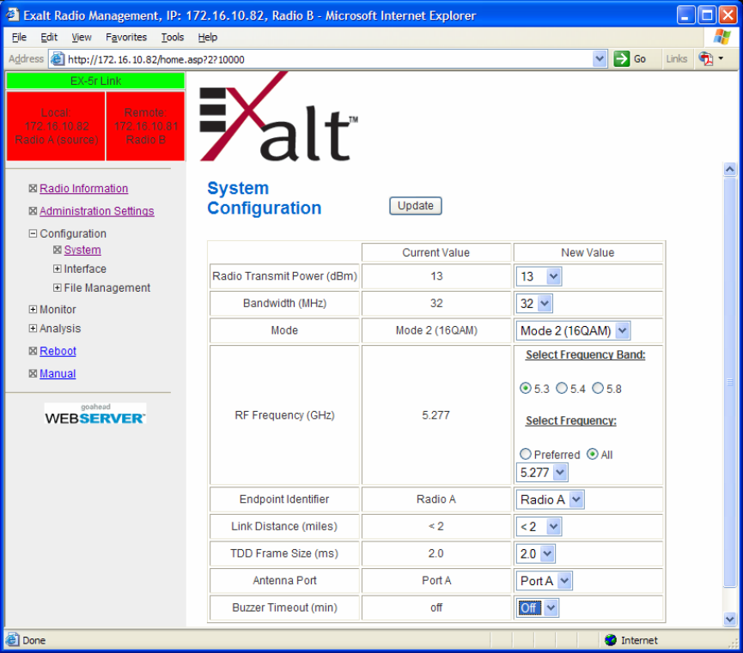
Task: Click the current value 5.277 cell
Action: [x=436, y=415]
